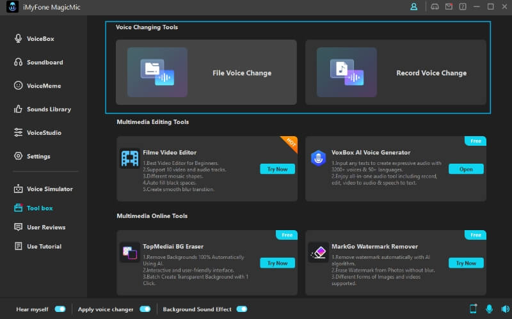Toggle the Apply voice changer switch
The width and height of the screenshot is (512, 319).
click(145, 309)
